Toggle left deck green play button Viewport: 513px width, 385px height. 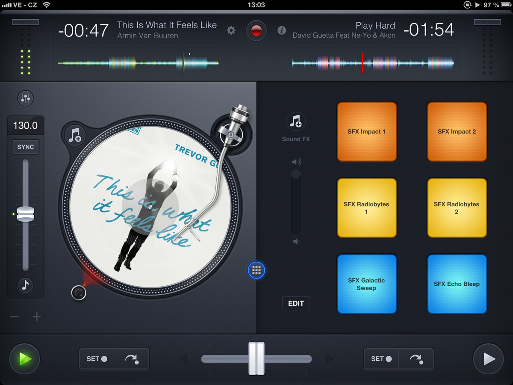pos(25,359)
